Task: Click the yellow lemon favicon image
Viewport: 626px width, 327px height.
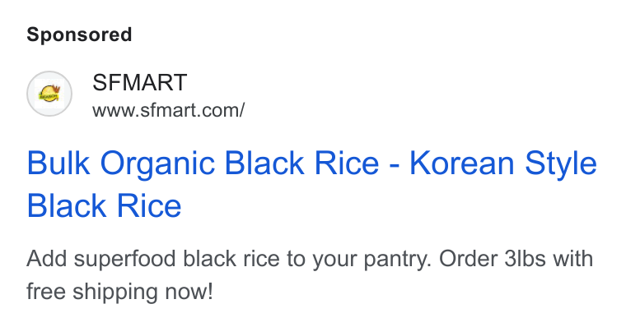Action: (49, 94)
